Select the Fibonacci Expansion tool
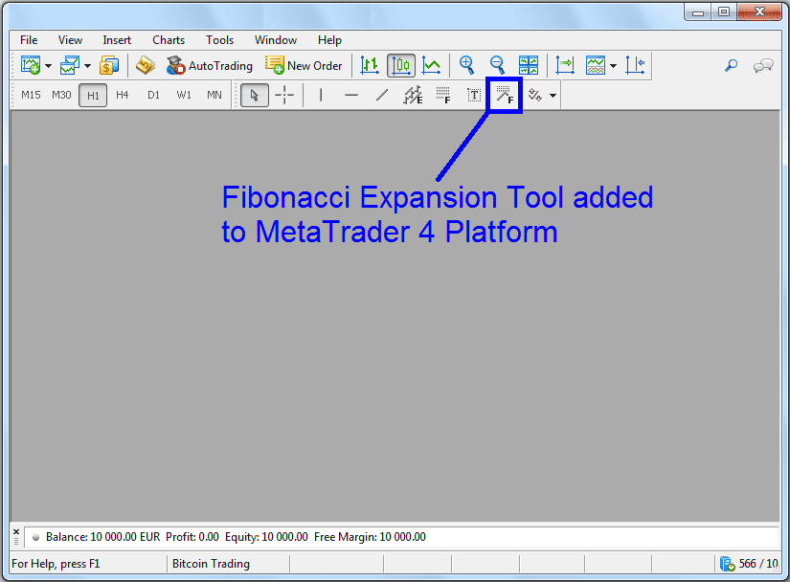The image size is (790, 582). (505, 95)
